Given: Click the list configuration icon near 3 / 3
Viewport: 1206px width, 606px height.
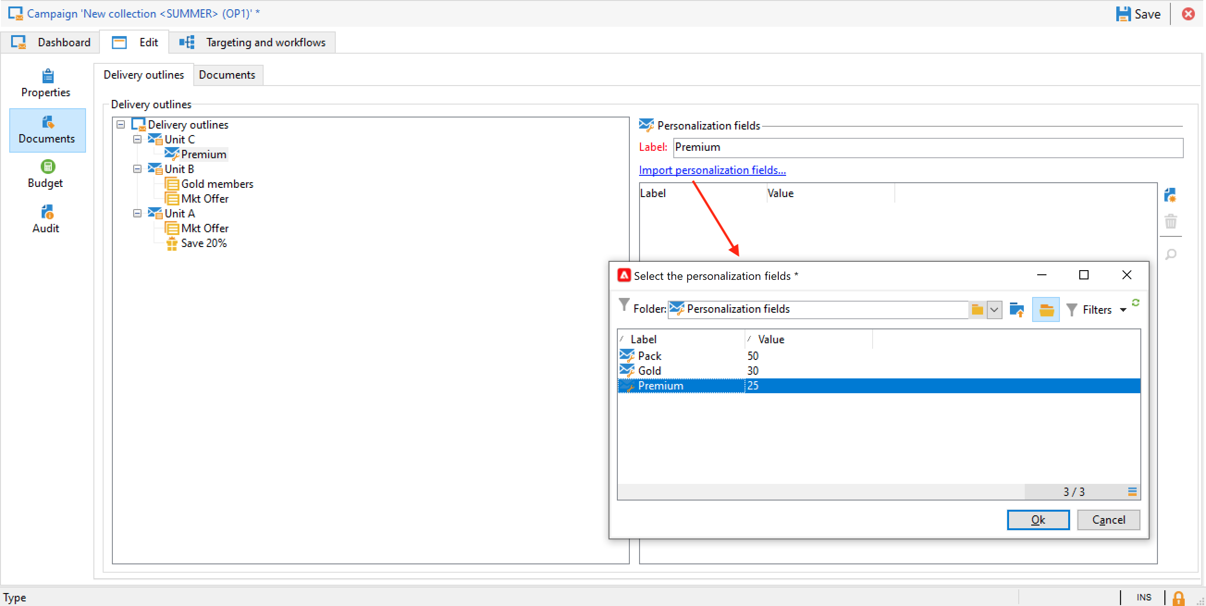Looking at the screenshot, I should (x=1132, y=491).
